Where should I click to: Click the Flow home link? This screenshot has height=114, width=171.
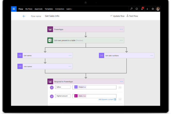coord(21,9)
